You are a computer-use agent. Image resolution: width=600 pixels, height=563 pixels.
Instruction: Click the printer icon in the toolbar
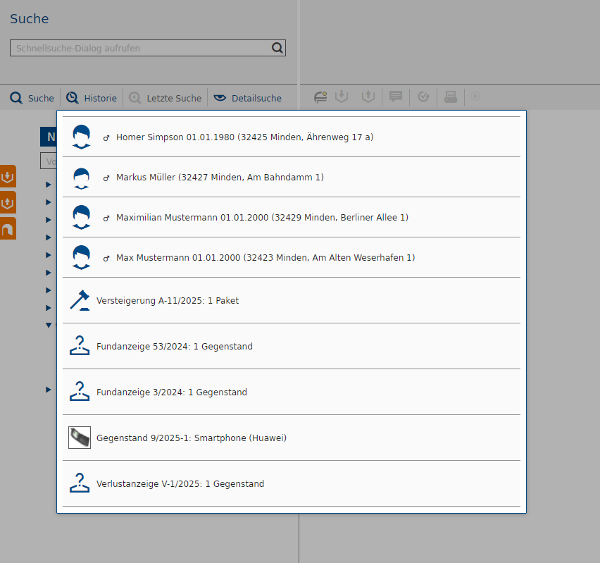451,97
